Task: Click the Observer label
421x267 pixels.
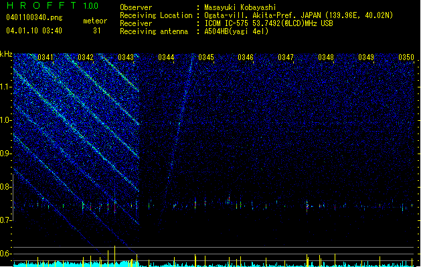Action: 136,7
